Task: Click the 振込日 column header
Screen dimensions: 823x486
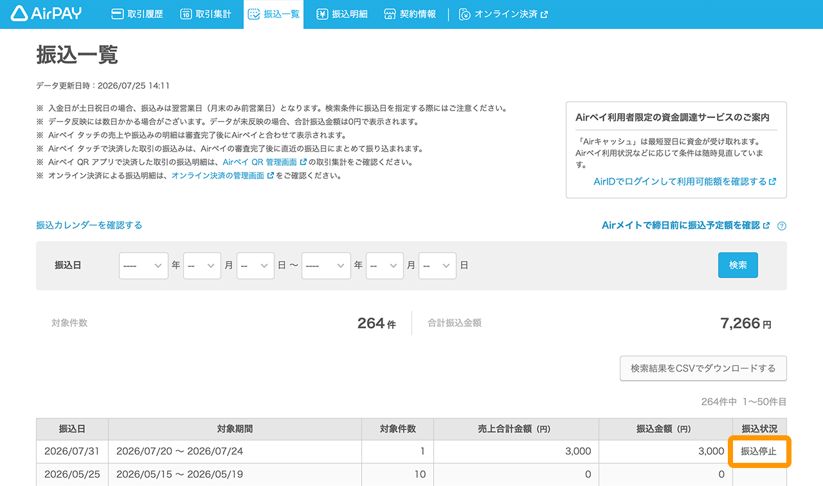Action: point(72,429)
